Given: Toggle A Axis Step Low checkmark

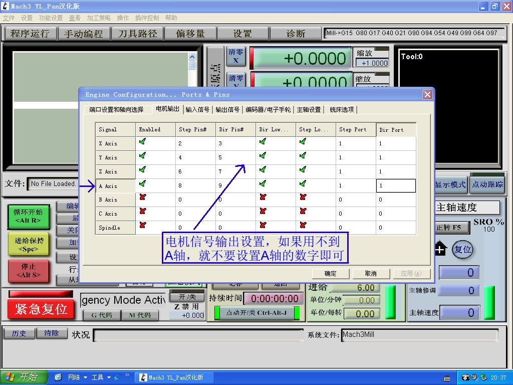Looking at the screenshot, I should click(303, 183).
